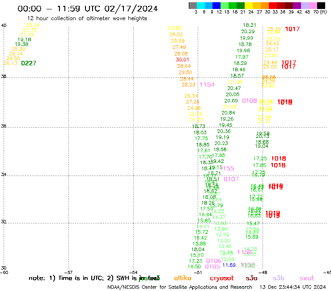
Task: Click the swot satellite legend label
Action: click(307, 278)
